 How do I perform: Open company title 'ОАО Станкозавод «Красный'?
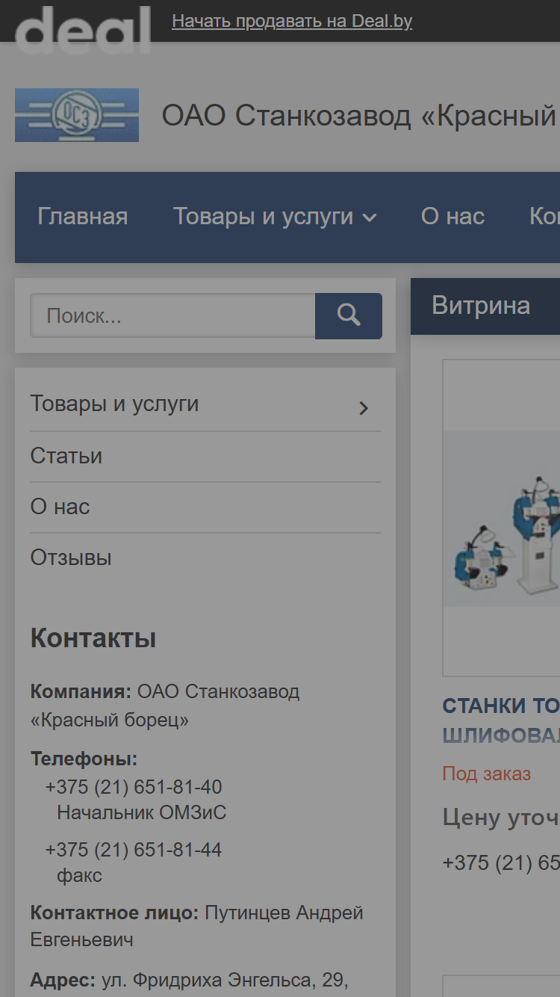pos(361,116)
